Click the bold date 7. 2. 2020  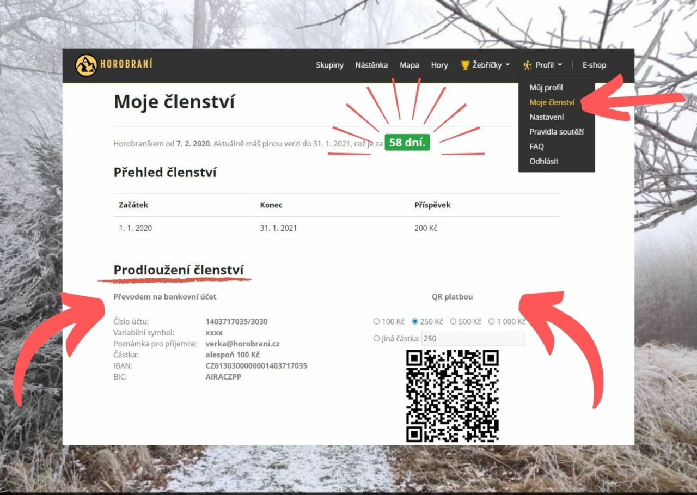click(x=193, y=144)
